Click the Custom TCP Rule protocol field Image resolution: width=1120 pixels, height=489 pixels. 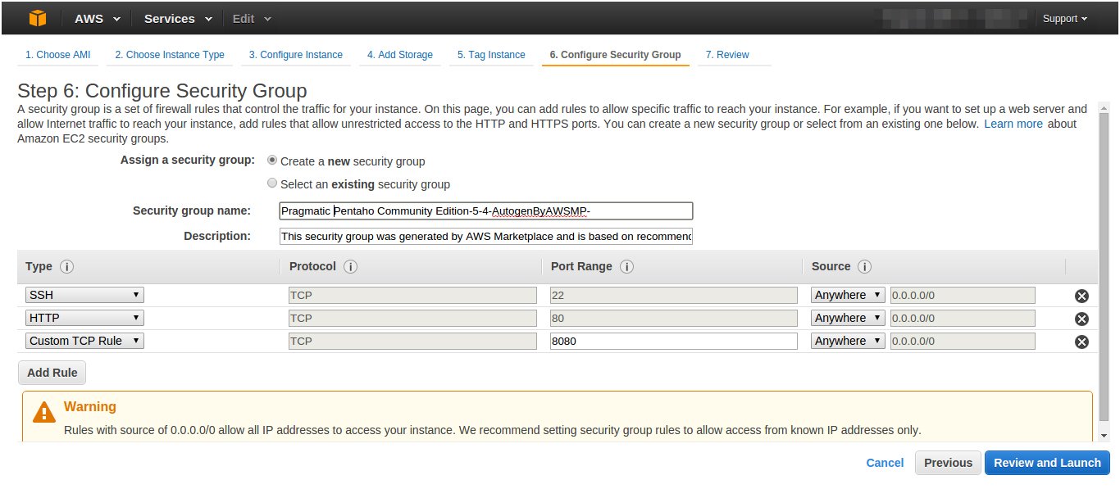tap(412, 341)
